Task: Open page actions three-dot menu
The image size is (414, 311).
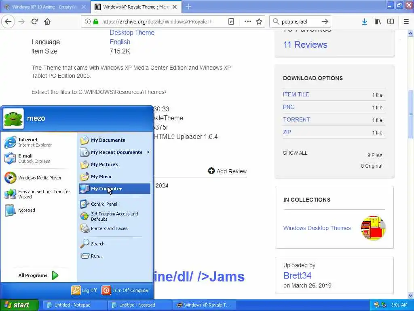Action: pos(248,21)
